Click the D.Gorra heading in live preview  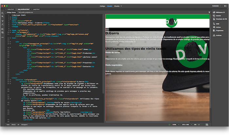(112, 33)
